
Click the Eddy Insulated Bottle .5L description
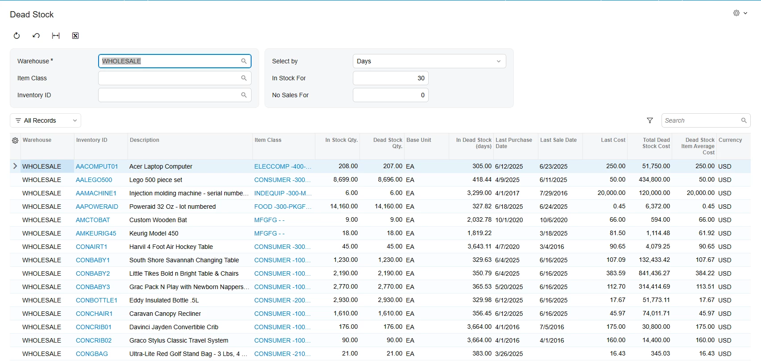[x=164, y=300]
